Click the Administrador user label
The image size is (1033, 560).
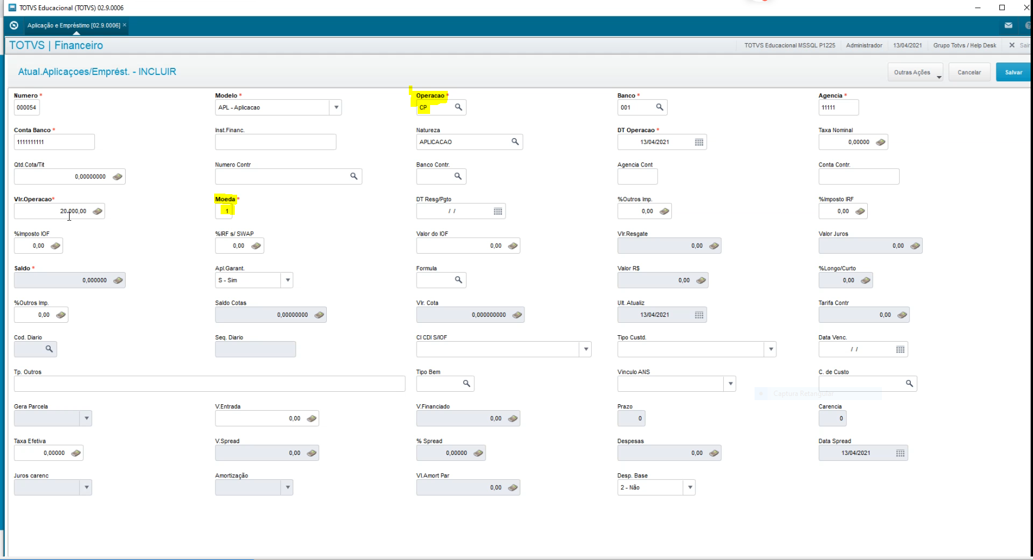tap(864, 45)
